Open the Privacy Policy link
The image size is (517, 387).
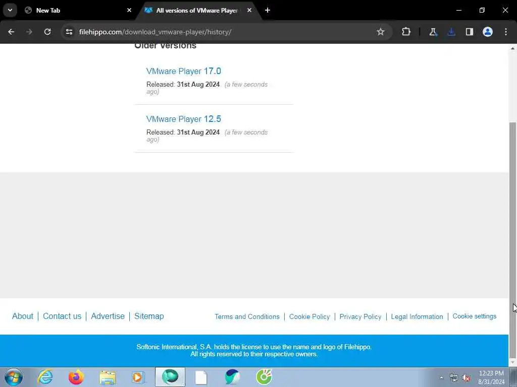pyautogui.click(x=360, y=316)
